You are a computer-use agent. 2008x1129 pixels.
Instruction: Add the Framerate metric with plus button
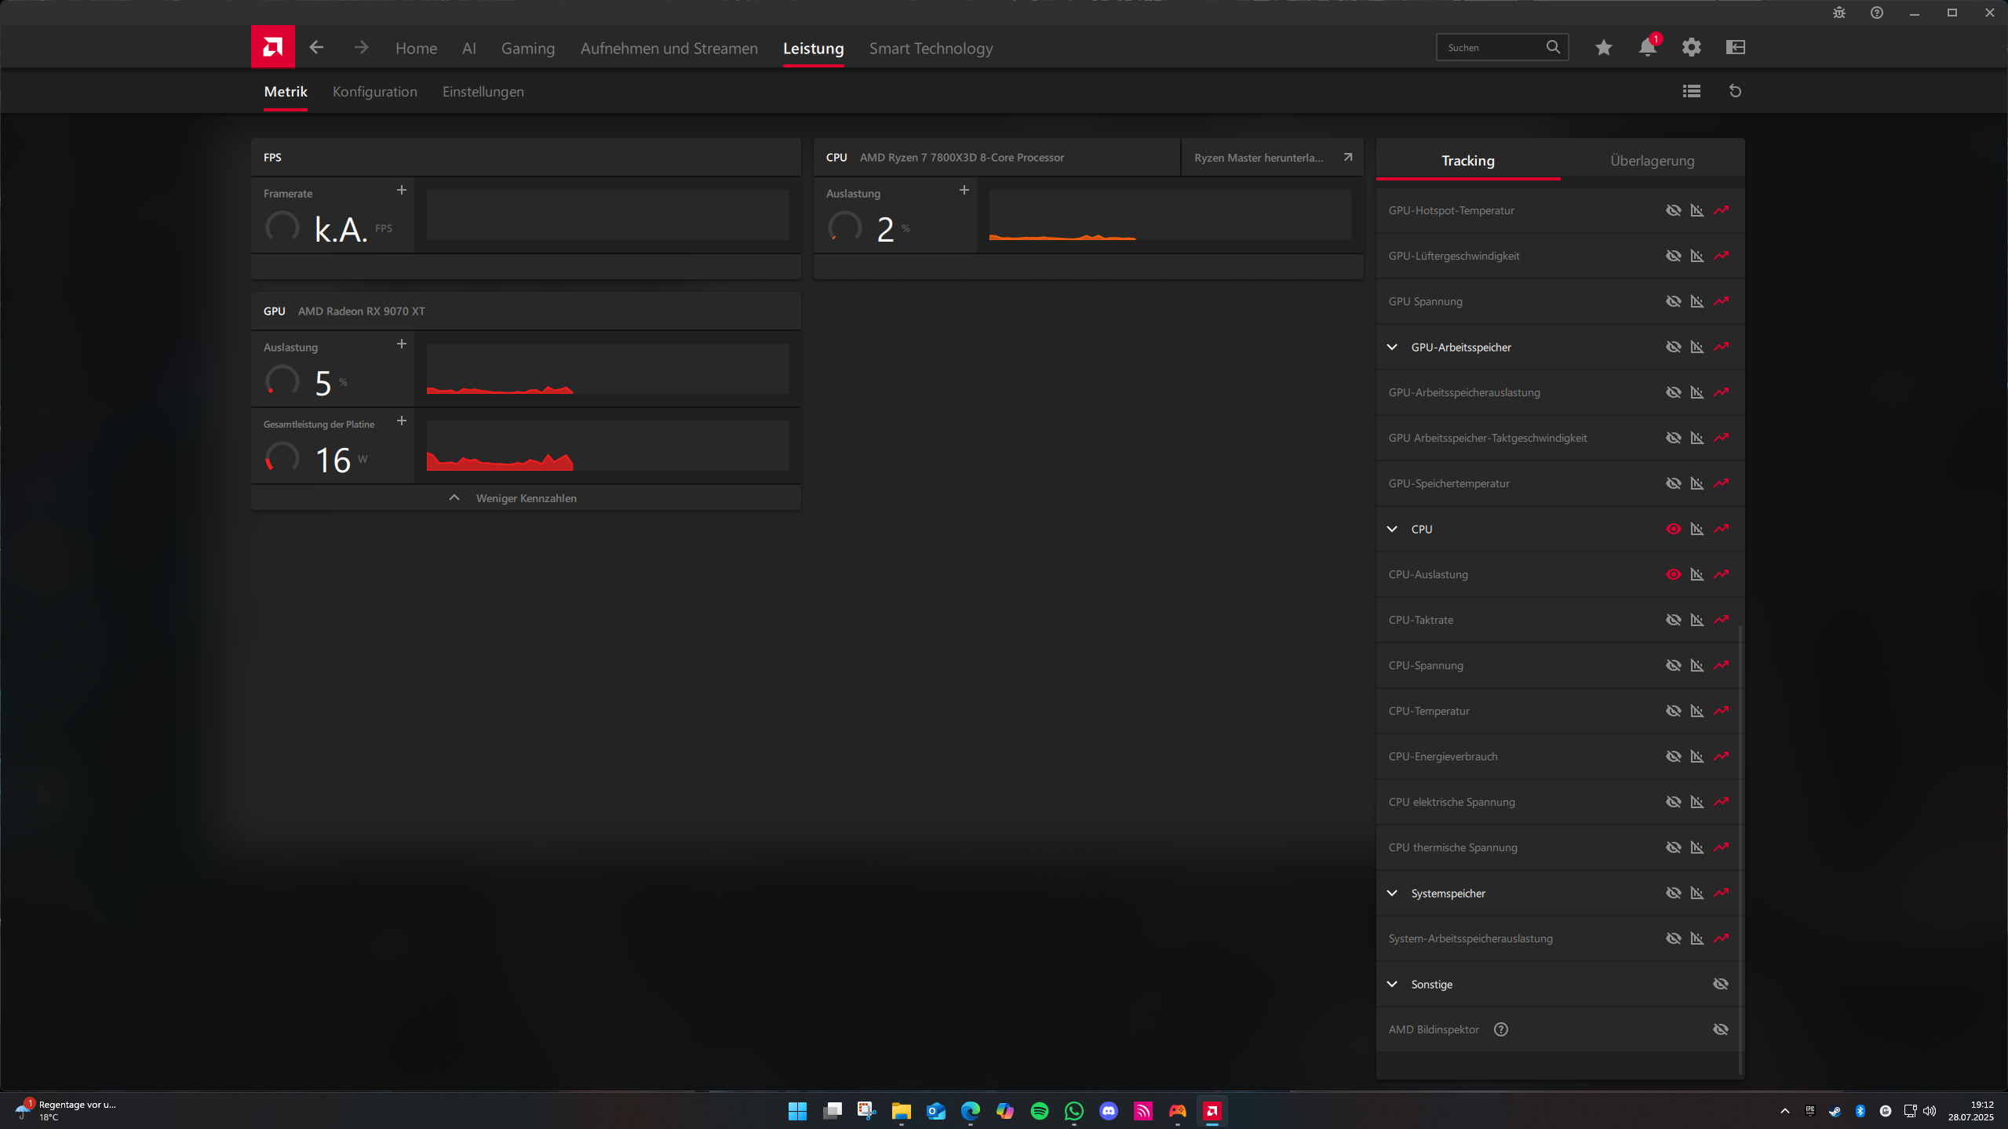pyautogui.click(x=401, y=191)
